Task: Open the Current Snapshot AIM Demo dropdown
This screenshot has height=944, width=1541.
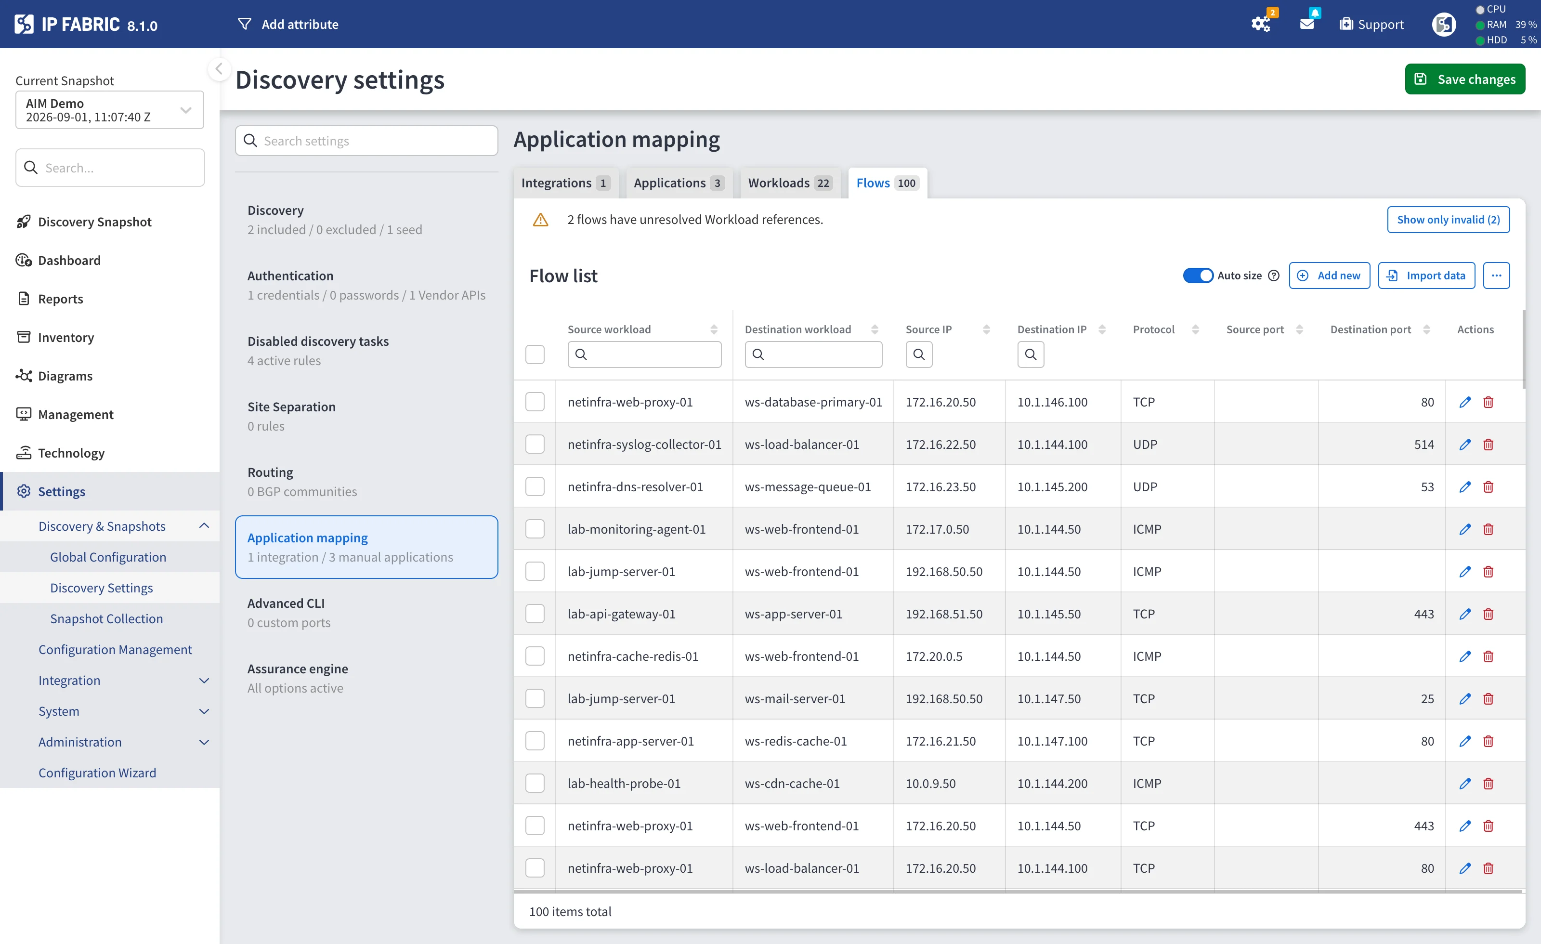Action: pos(109,109)
